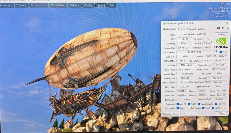Open the Quality menu in Heaven
Screen dimensions: 231x133
(88, 5)
